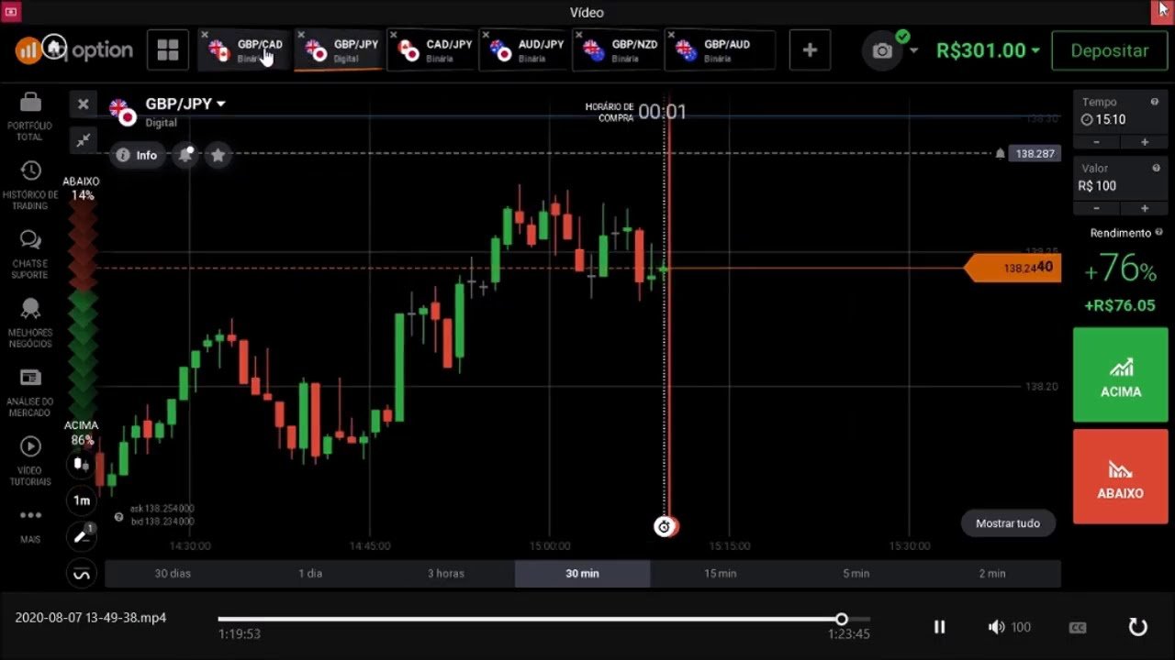Mute the video volume speaker icon
Screen dimensions: 1175x660
(996, 627)
